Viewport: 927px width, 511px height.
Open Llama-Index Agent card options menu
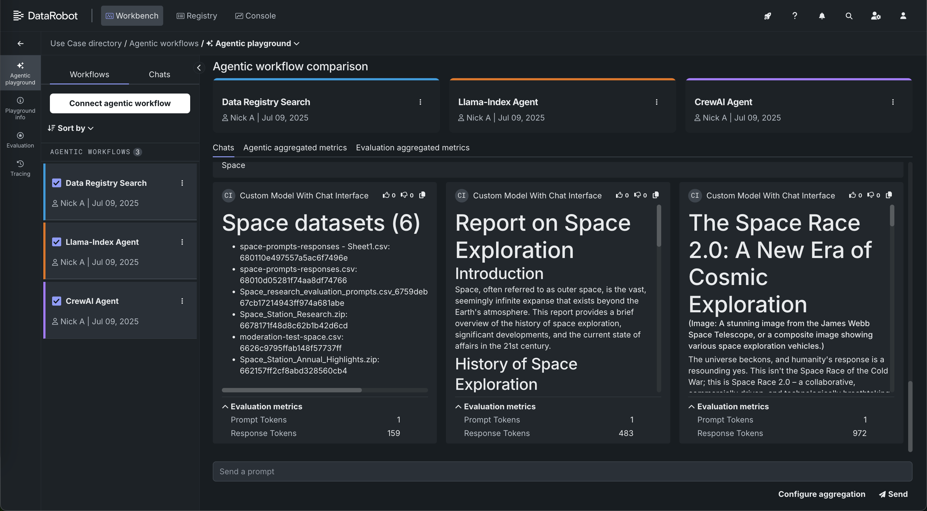[x=656, y=102]
